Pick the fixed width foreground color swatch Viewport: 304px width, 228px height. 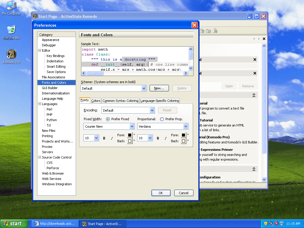[130, 135]
